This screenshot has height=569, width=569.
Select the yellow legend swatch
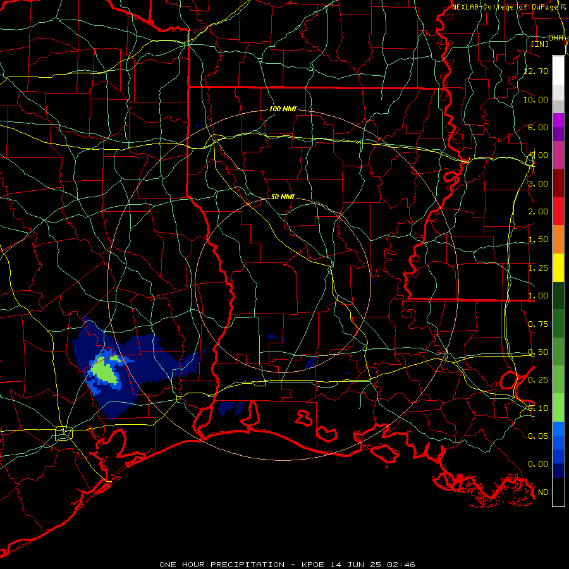click(558, 267)
